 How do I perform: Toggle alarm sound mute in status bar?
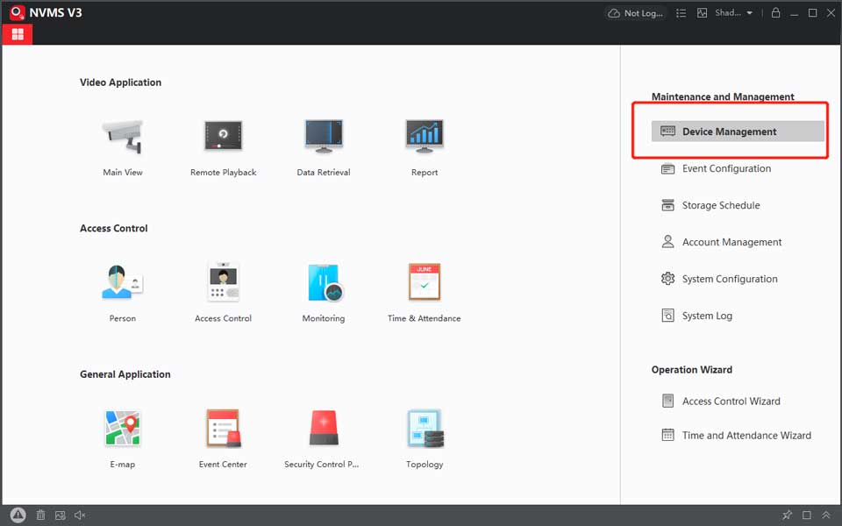81,515
